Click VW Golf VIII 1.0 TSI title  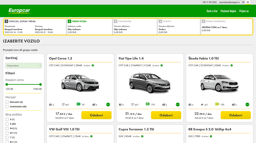pyautogui.click(x=64, y=129)
